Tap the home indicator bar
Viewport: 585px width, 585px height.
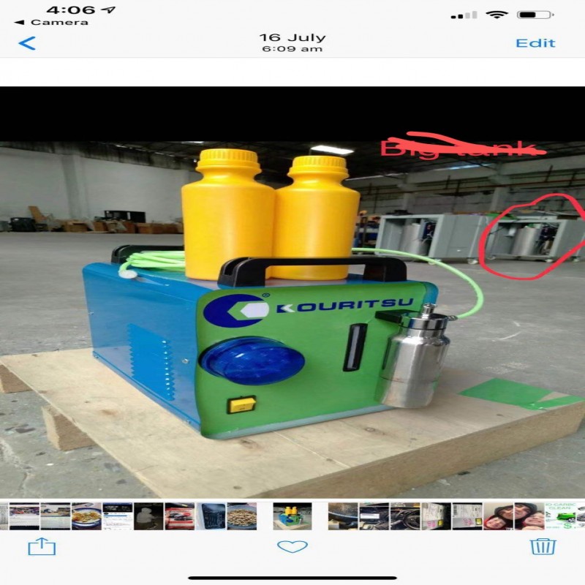292,577
